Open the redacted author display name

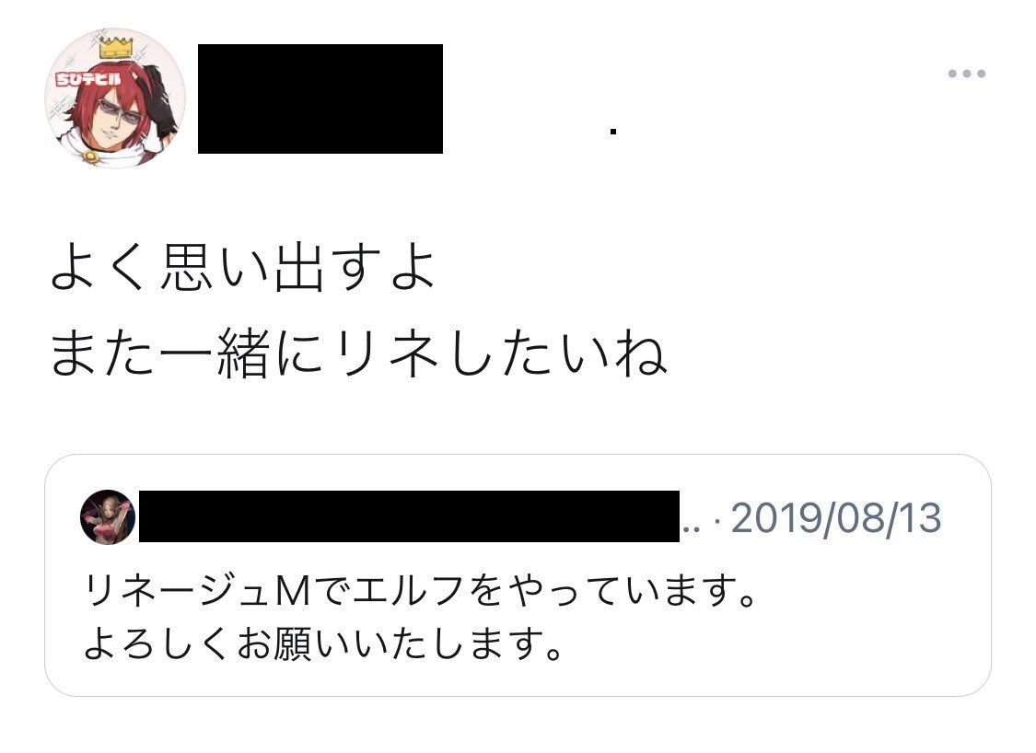[320, 99]
